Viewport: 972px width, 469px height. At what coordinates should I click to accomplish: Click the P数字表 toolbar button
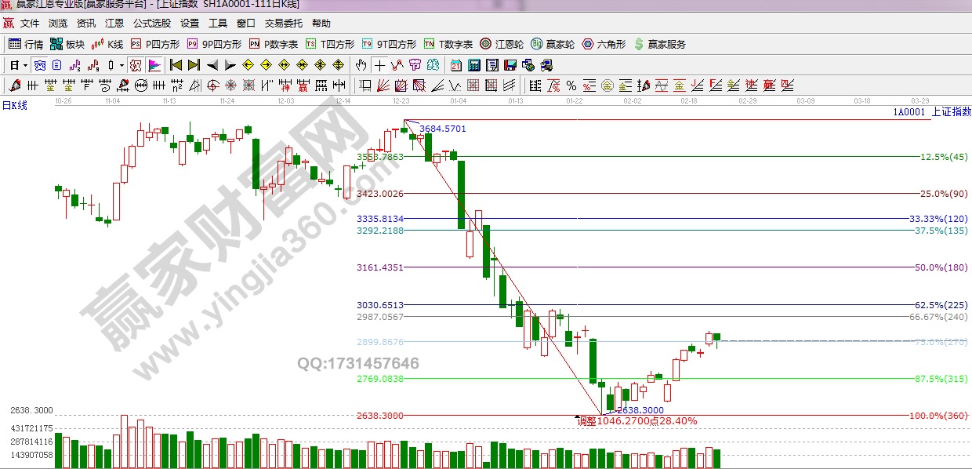(x=274, y=44)
